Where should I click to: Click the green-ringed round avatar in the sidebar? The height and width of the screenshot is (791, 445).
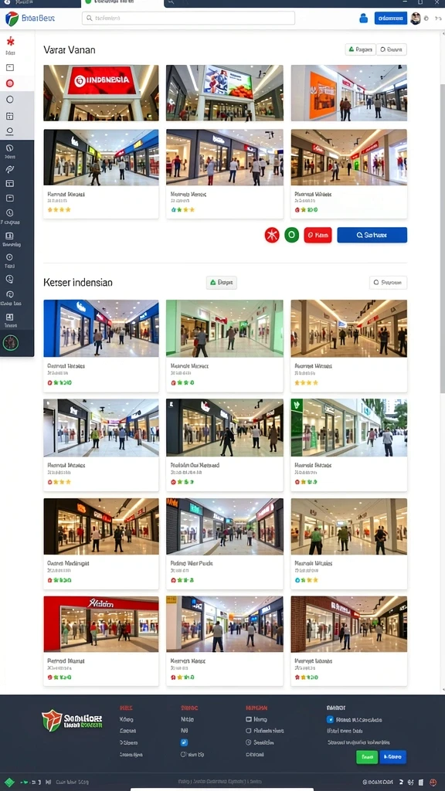(10, 343)
